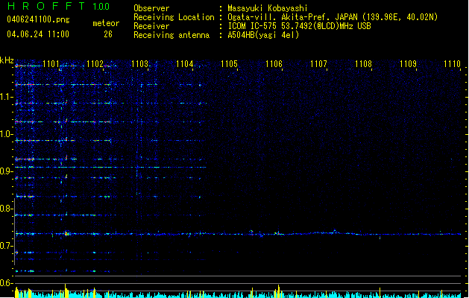
Task: Click the 1107 time marker
Action: 318,63
